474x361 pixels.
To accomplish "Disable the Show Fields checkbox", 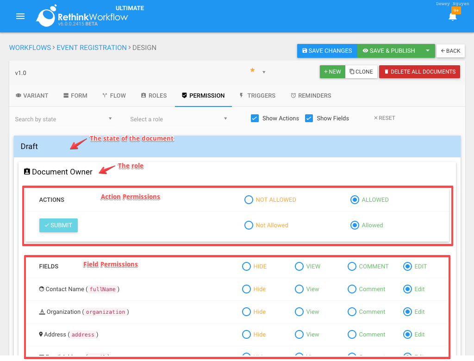I will (x=309, y=118).
